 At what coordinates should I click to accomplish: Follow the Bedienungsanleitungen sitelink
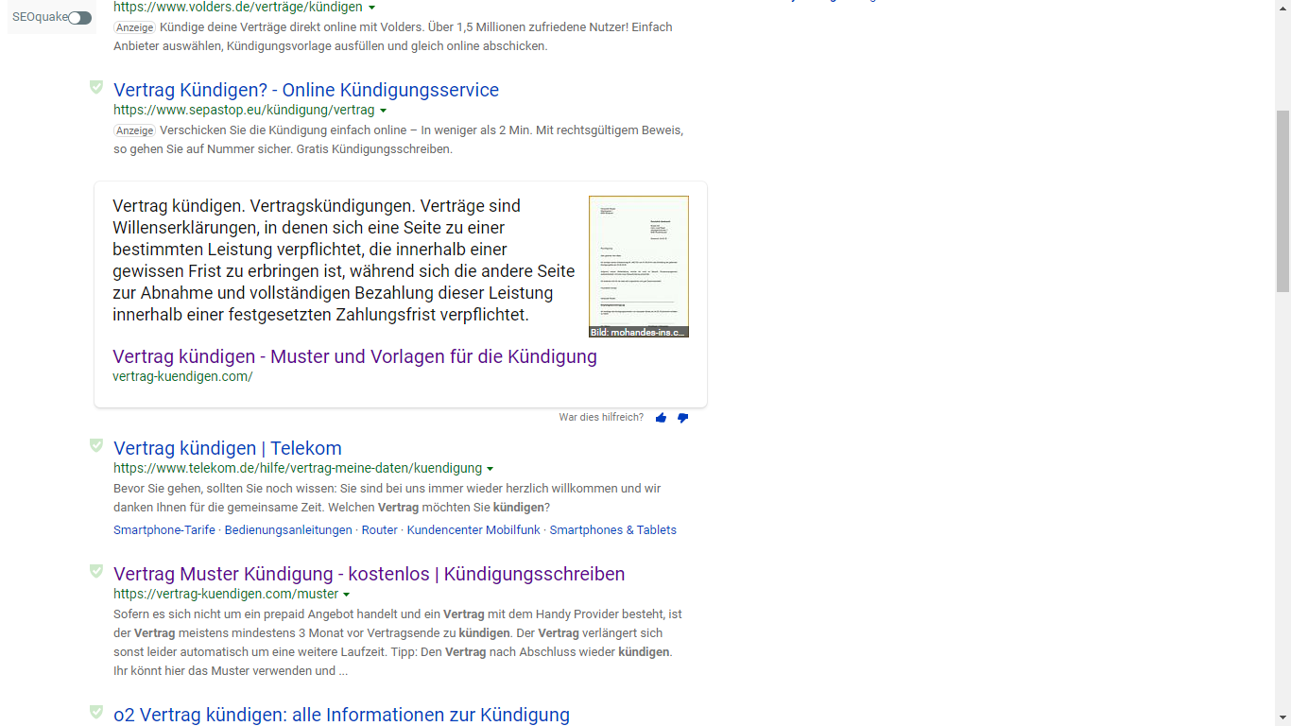[288, 530]
